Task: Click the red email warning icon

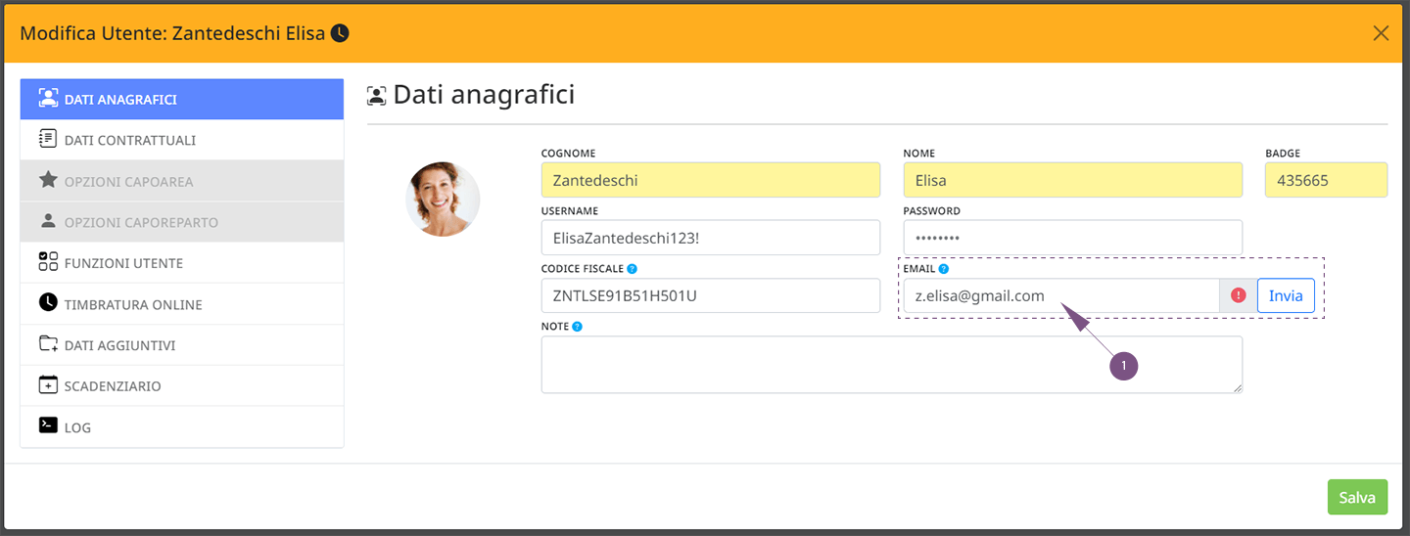Action: pos(1238,295)
